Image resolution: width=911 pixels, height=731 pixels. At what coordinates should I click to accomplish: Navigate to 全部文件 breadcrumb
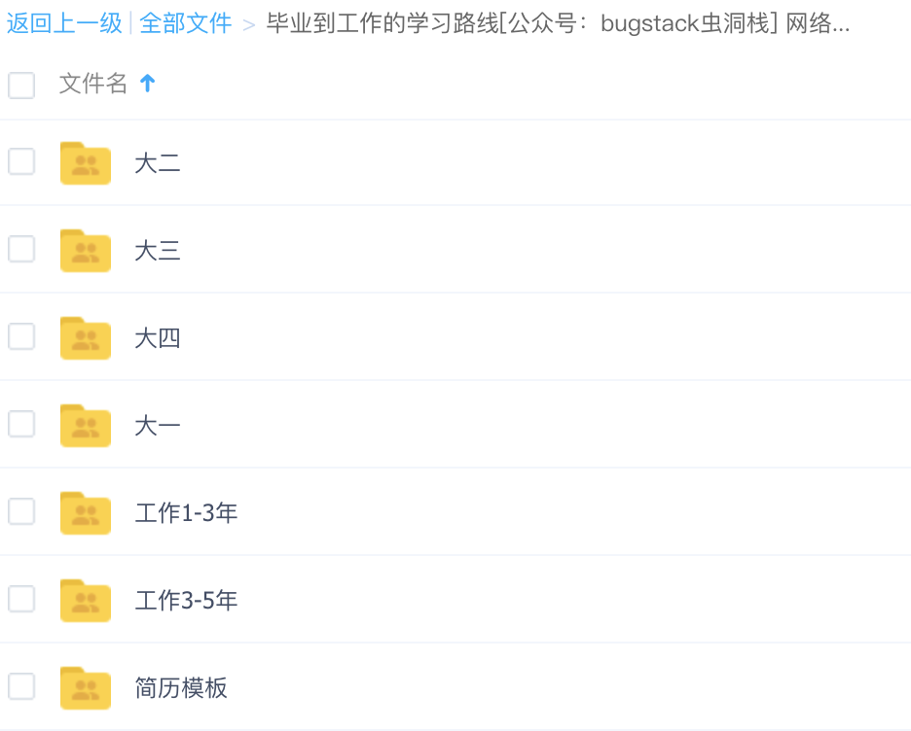click(186, 23)
